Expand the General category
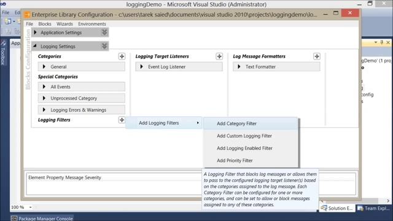393x221 pixels. click(44, 67)
